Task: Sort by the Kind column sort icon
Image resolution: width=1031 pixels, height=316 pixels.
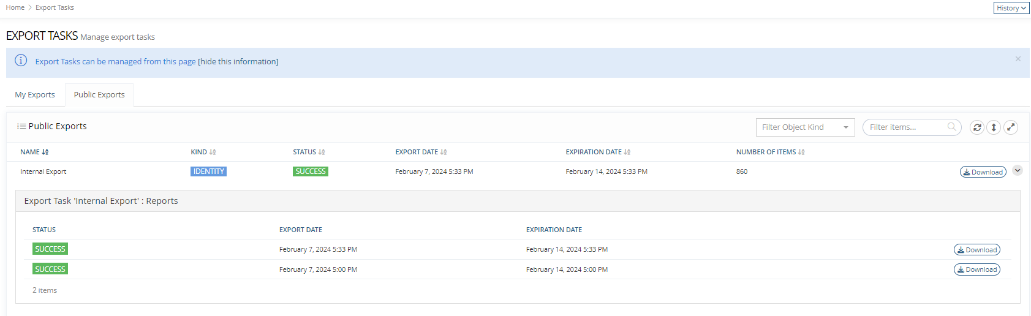Action: tap(213, 152)
